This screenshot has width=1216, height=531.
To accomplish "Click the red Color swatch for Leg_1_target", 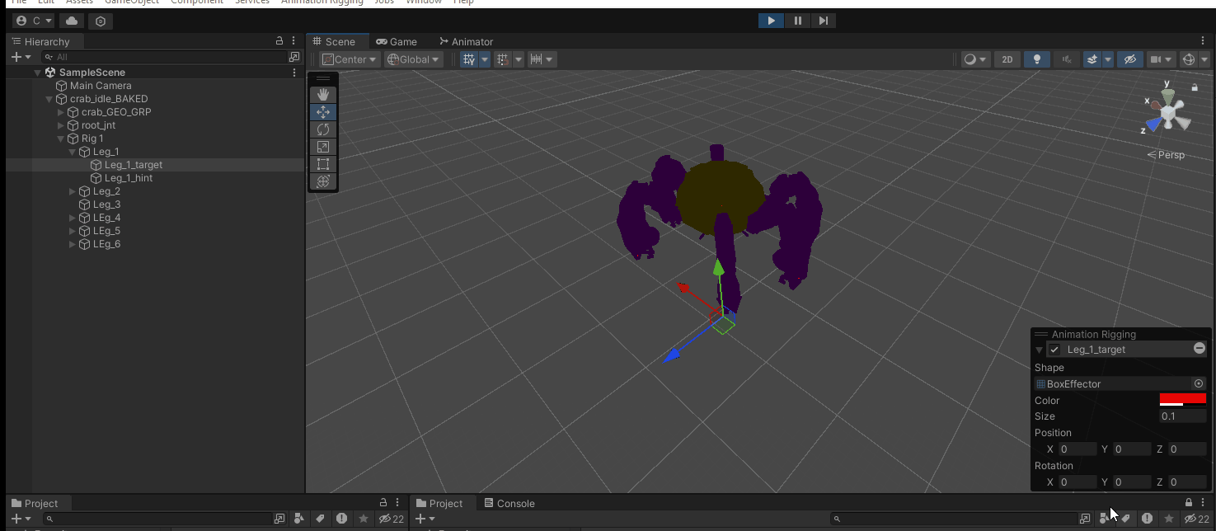I will click(x=1183, y=399).
